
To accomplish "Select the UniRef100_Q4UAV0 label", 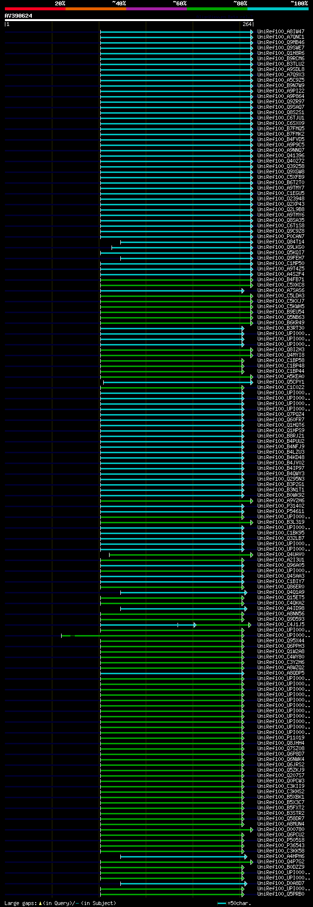I will (281, 554).
